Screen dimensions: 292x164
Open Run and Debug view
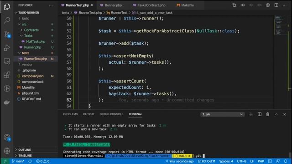(x=7, y=47)
